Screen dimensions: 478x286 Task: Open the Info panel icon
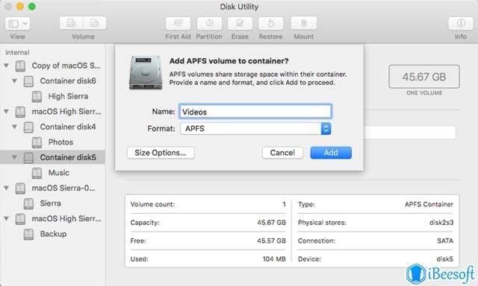[461, 23]
